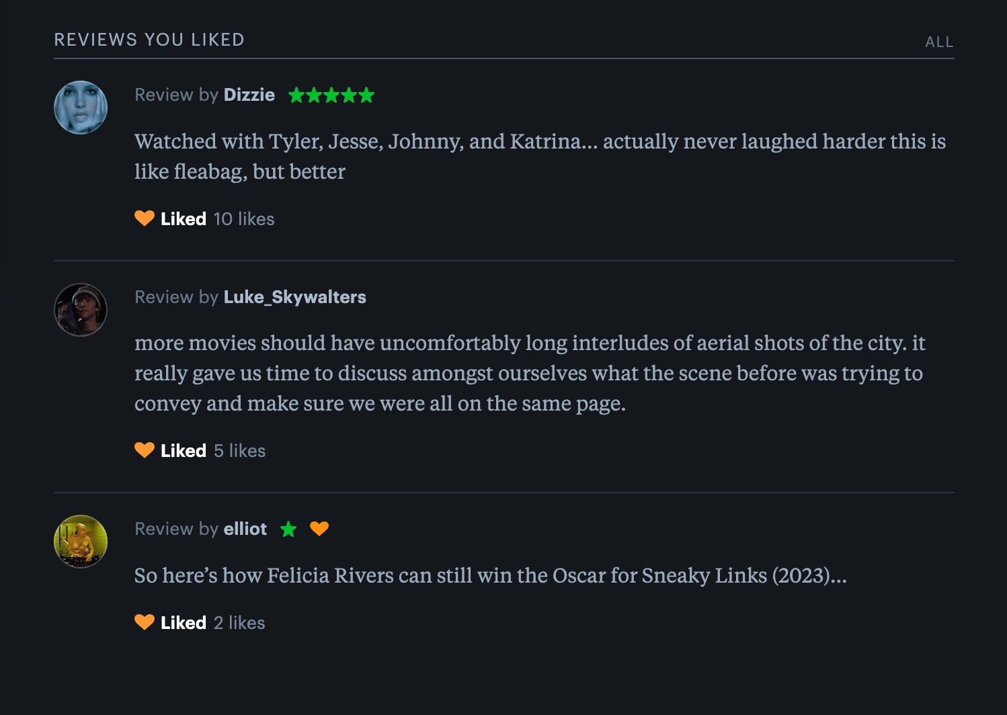
Task: Click orange heart beside elliot's star rating
Action: click(x=319, y=529)
